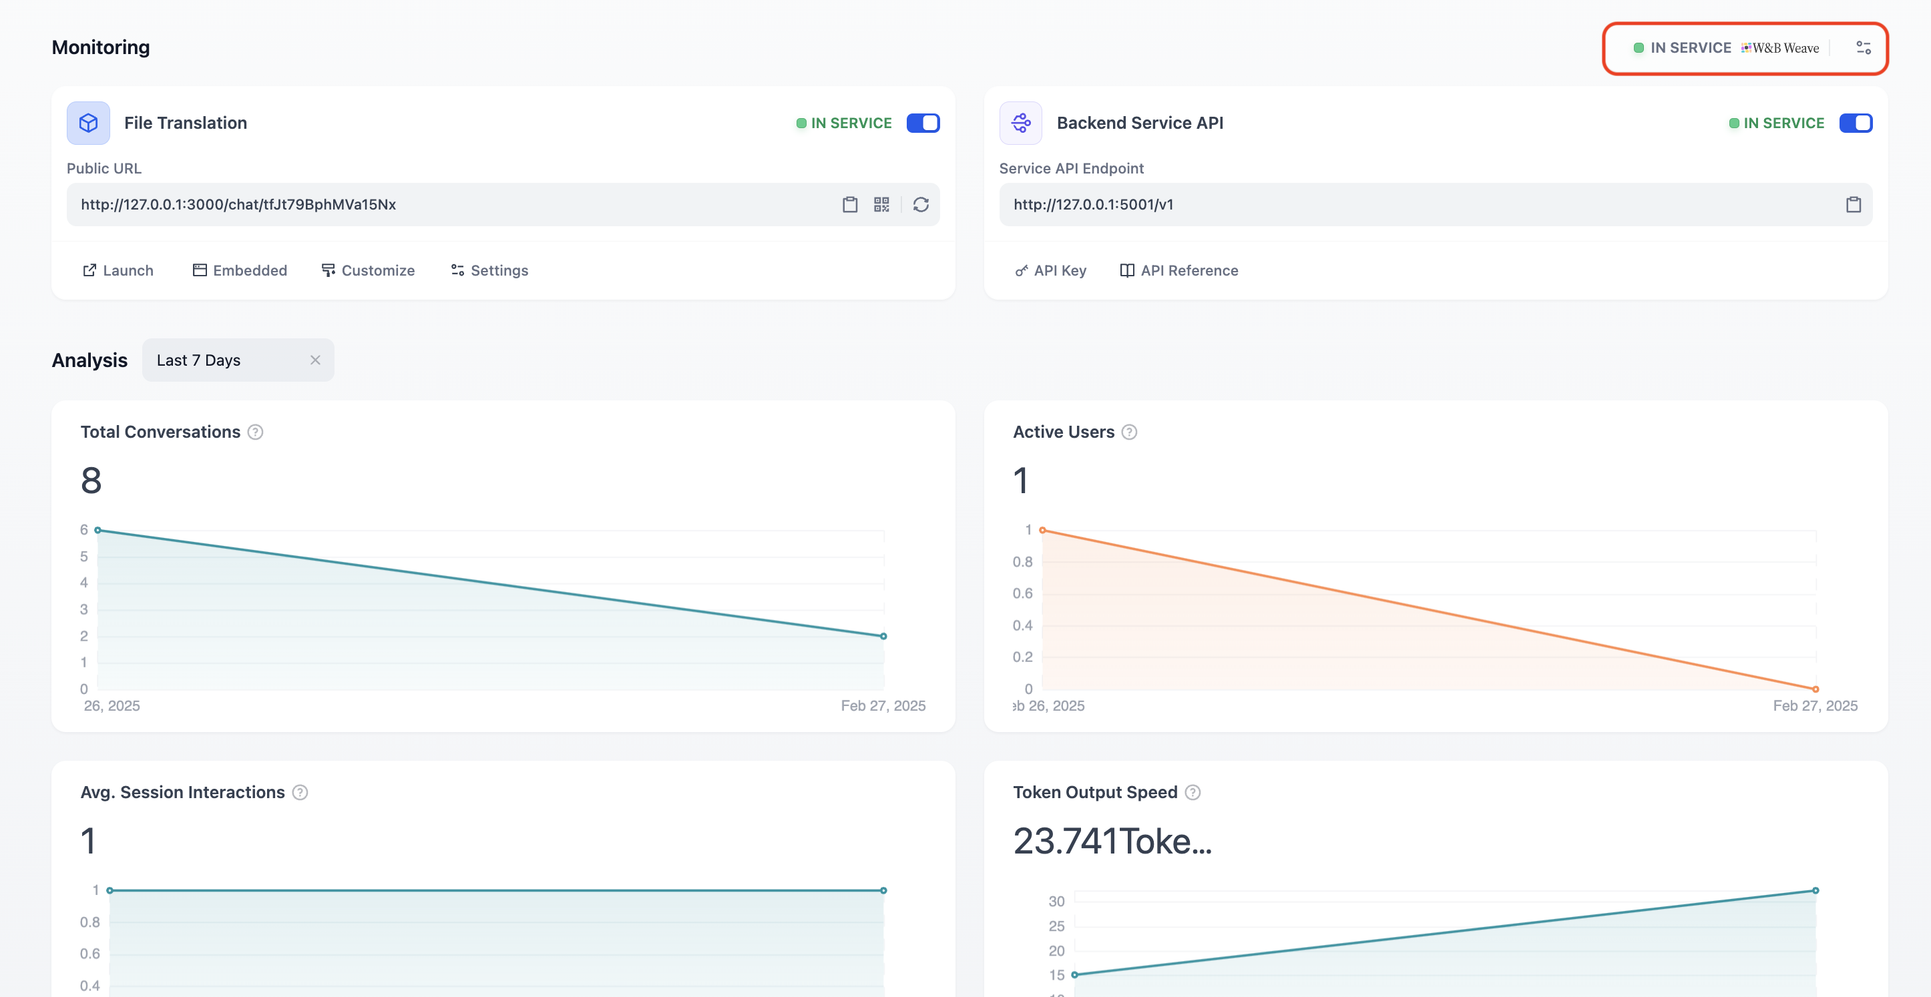Click Token Output Speed help icon

1192,793
